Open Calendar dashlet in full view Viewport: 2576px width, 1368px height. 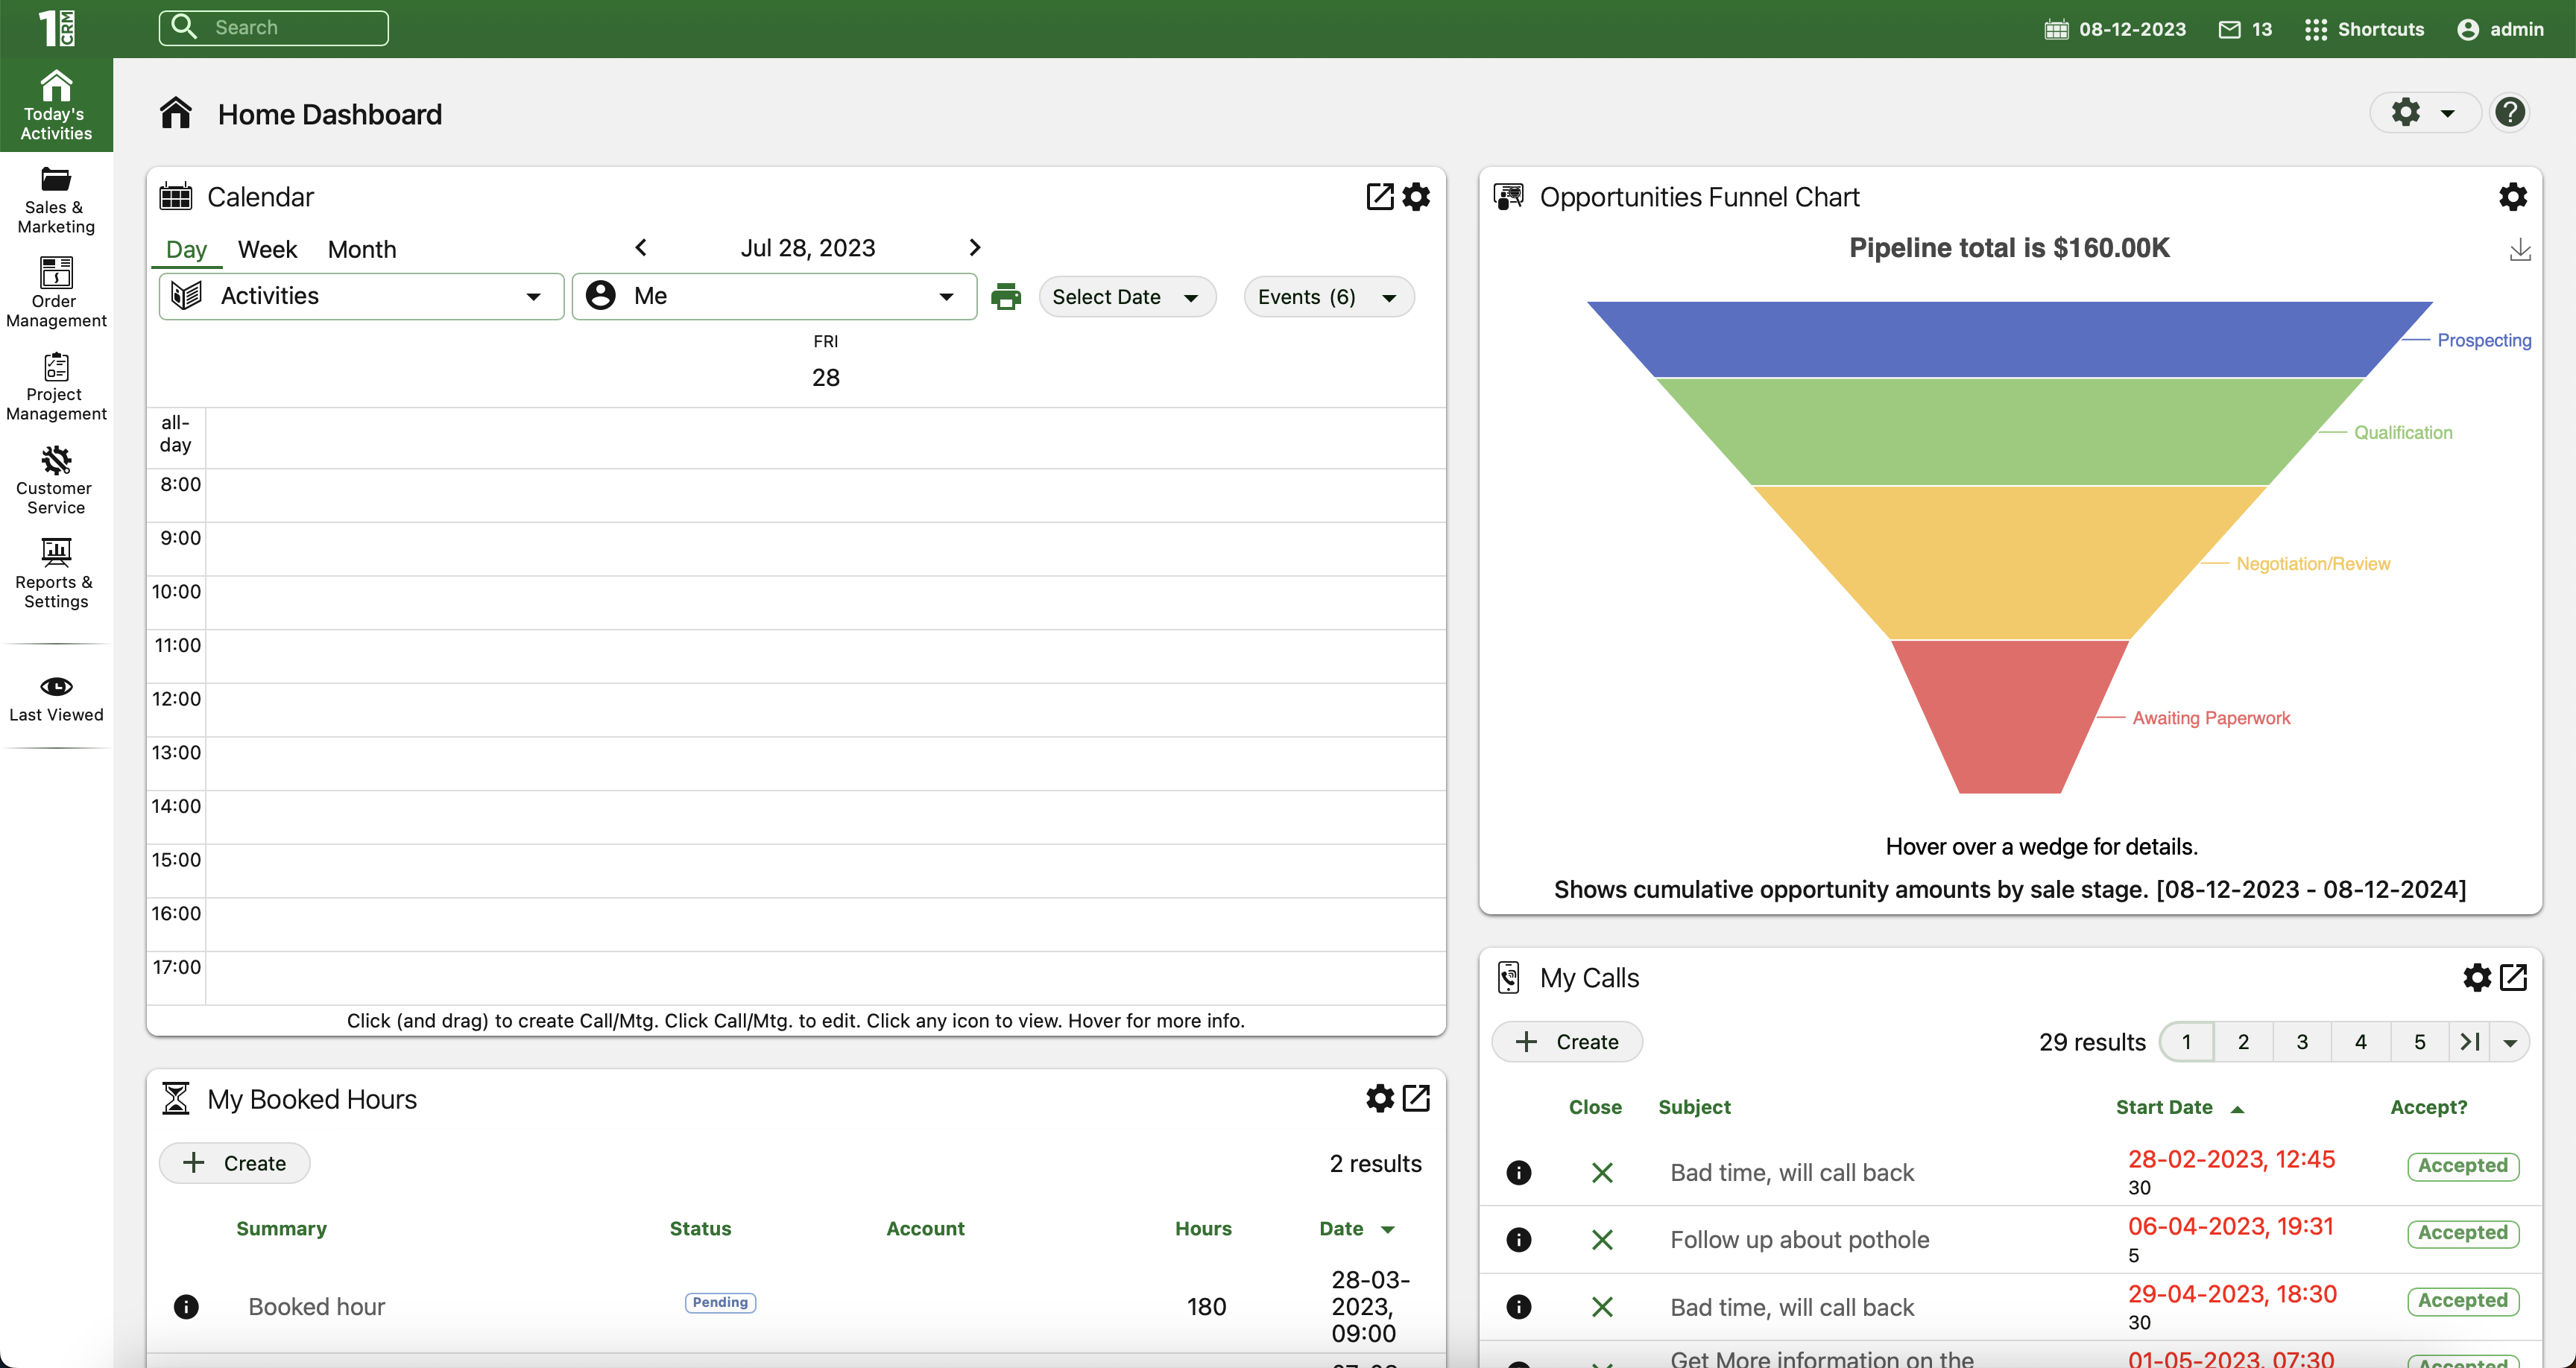[1380, 197]
